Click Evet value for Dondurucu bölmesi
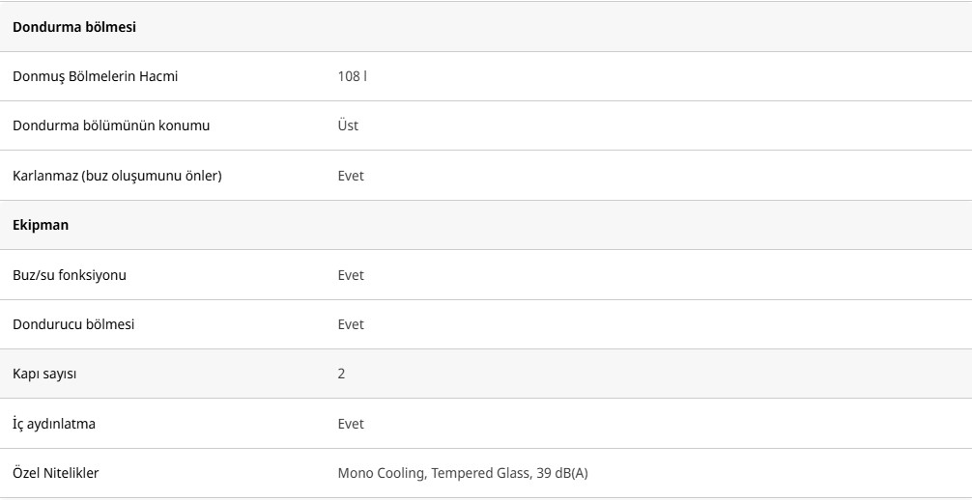Screen dimensions: 972x500 [x=351, y=324]
